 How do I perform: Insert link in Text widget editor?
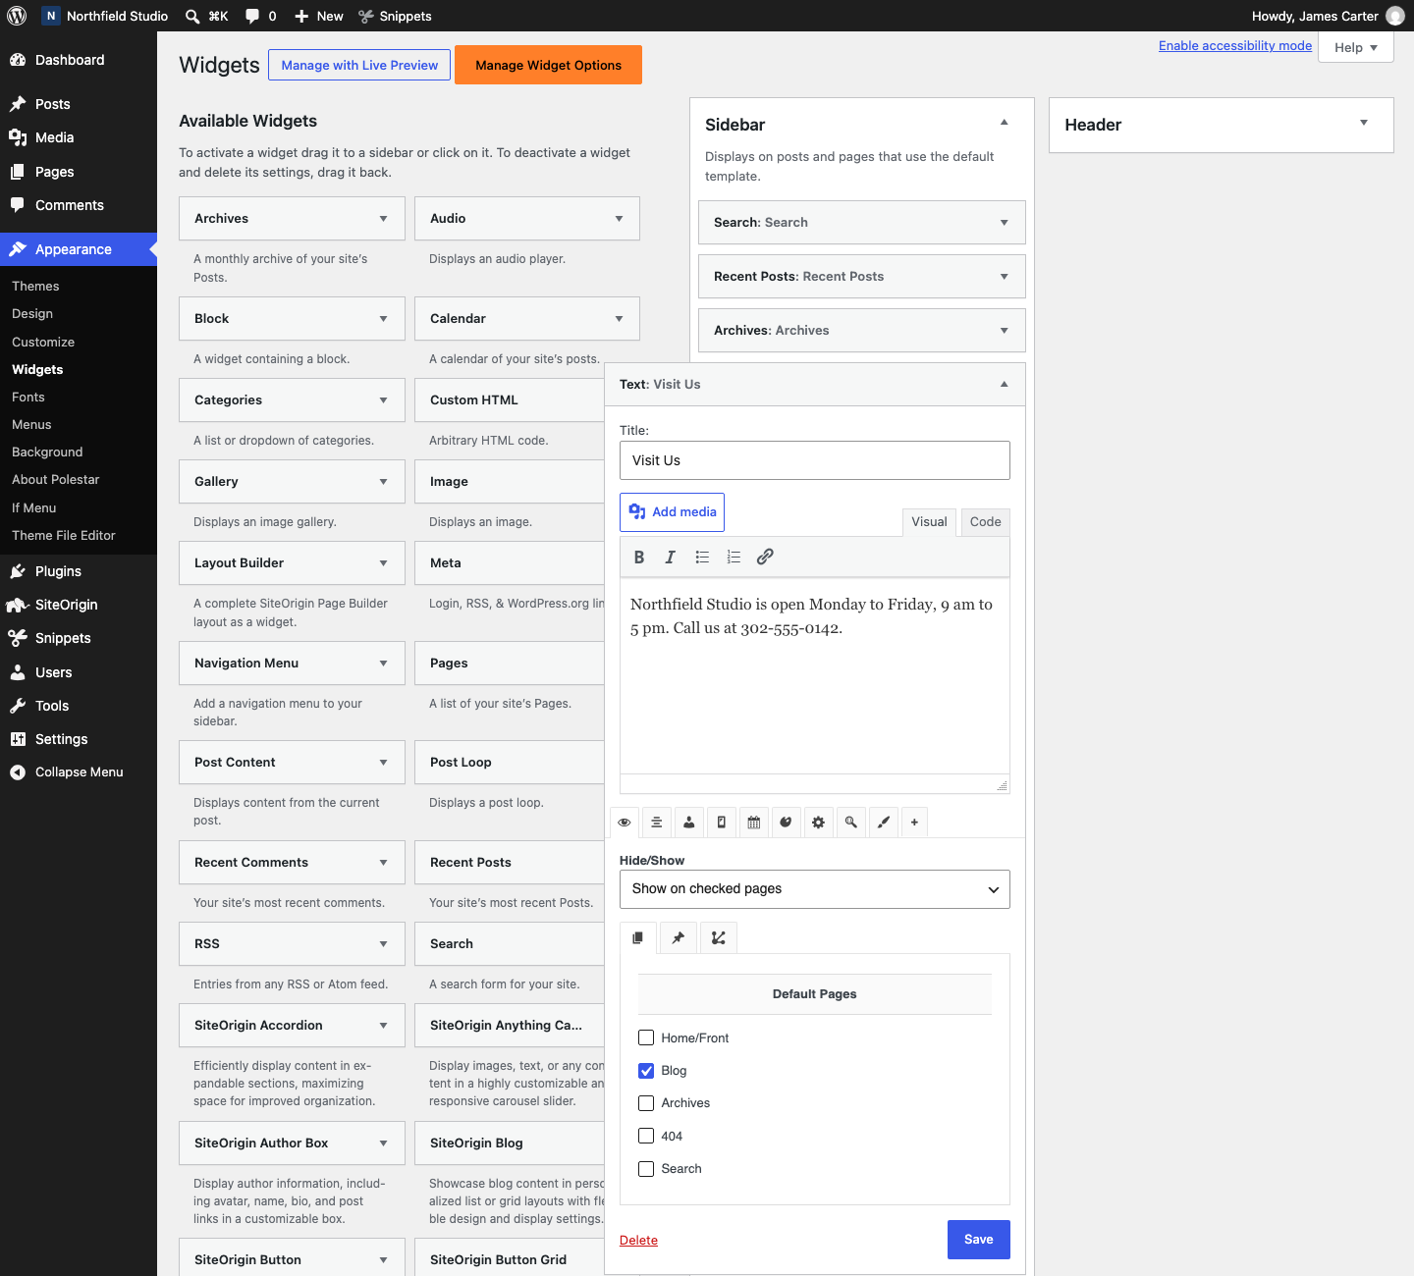[765, 558]
